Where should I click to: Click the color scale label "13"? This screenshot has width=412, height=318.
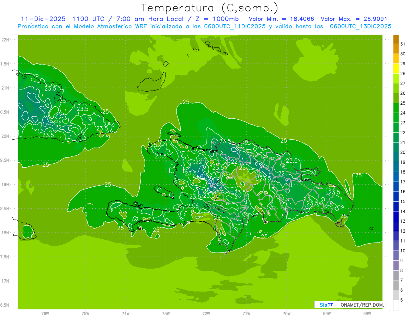(403, 221)
